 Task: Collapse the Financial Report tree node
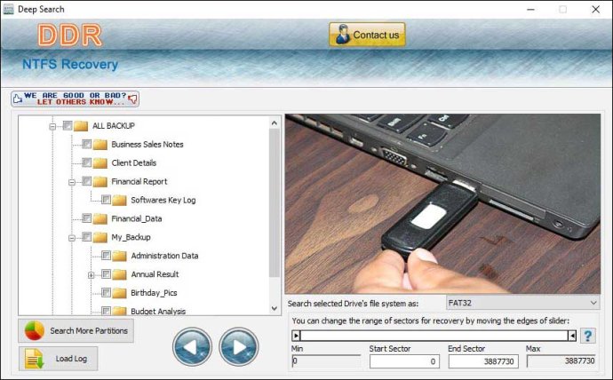pyautogui.click(x=72, y=182)
